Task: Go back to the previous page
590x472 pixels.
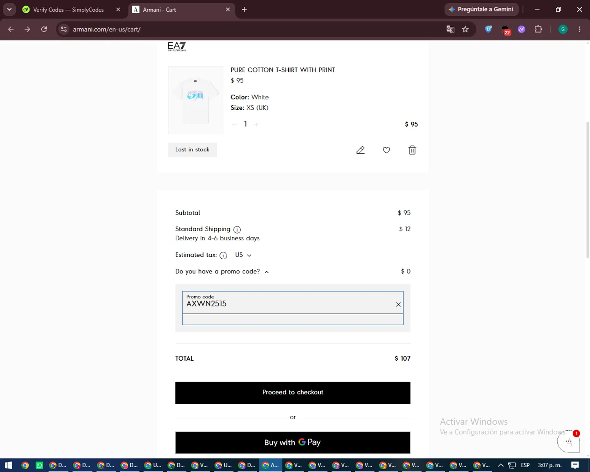Action: (11, 29)
